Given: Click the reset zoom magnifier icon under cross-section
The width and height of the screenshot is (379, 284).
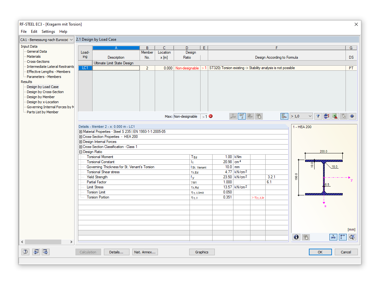Looking at the screenshot, I should point(352,237).
